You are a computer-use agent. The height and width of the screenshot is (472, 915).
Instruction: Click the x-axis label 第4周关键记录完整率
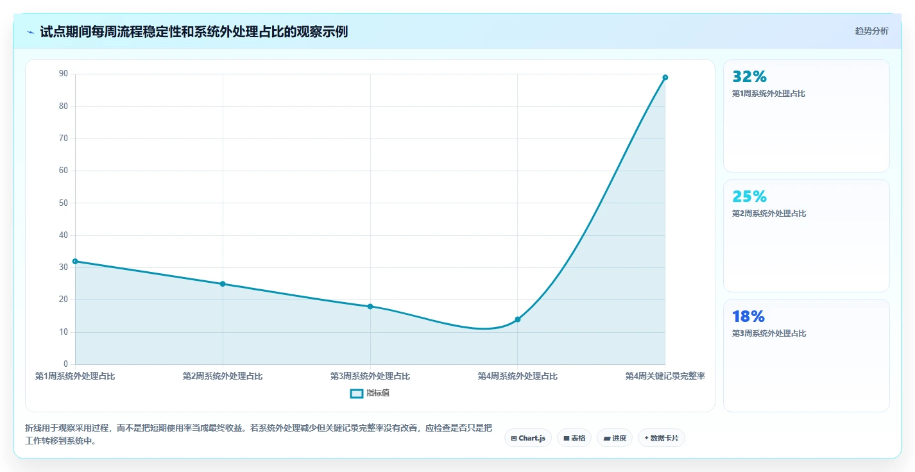(x=665, y=376)
